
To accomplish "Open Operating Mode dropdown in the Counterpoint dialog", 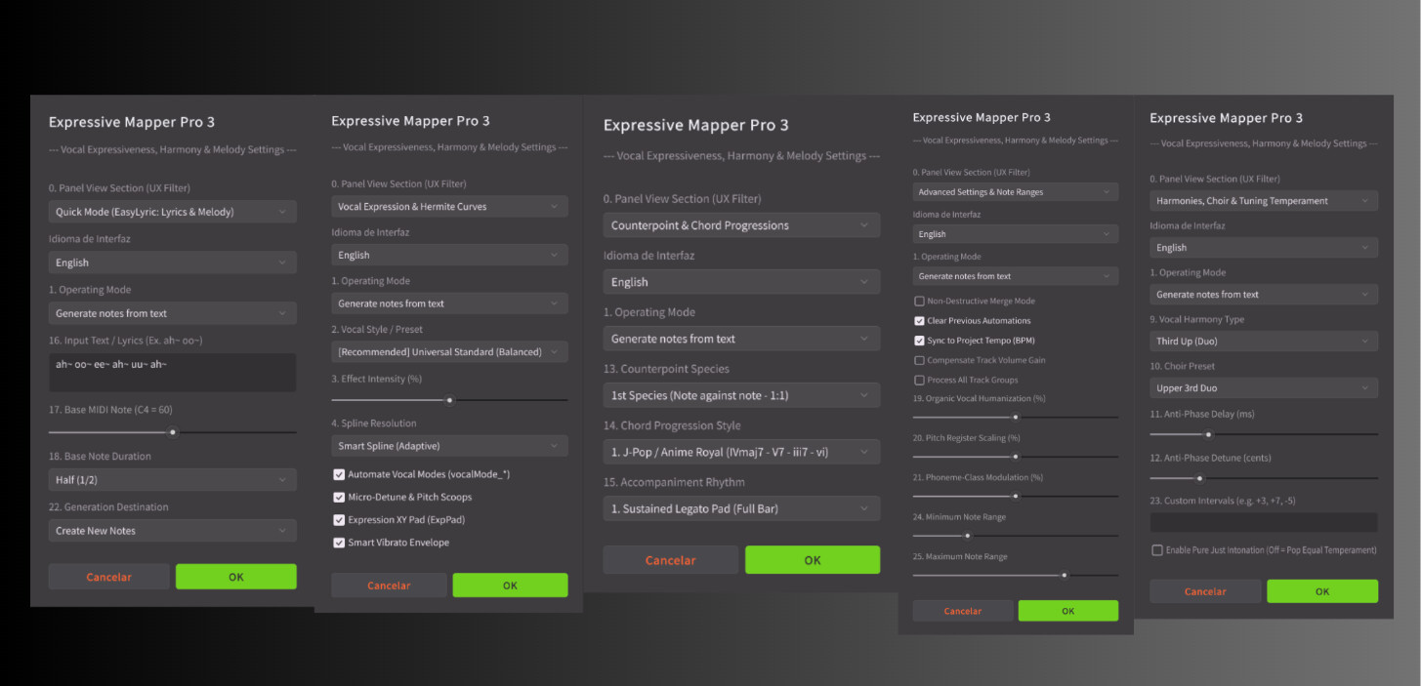I will click(x=741, y=339).
